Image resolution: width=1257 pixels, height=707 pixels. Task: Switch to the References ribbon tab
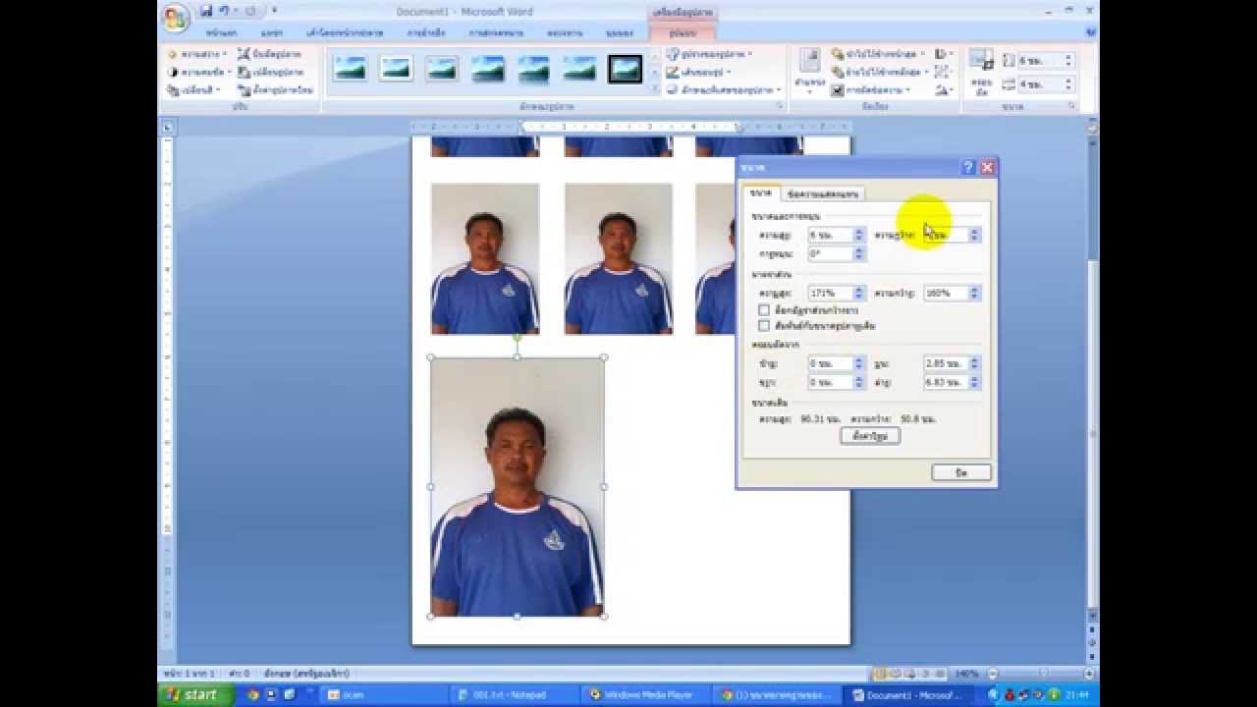point(425,32)
